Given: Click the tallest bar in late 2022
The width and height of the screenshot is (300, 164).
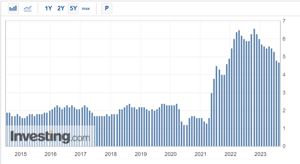Looking at the screenshot, I should tap(254, 88).
